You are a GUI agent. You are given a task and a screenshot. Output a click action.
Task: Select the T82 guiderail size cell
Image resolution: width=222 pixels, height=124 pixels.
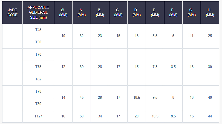coord(38,79)
